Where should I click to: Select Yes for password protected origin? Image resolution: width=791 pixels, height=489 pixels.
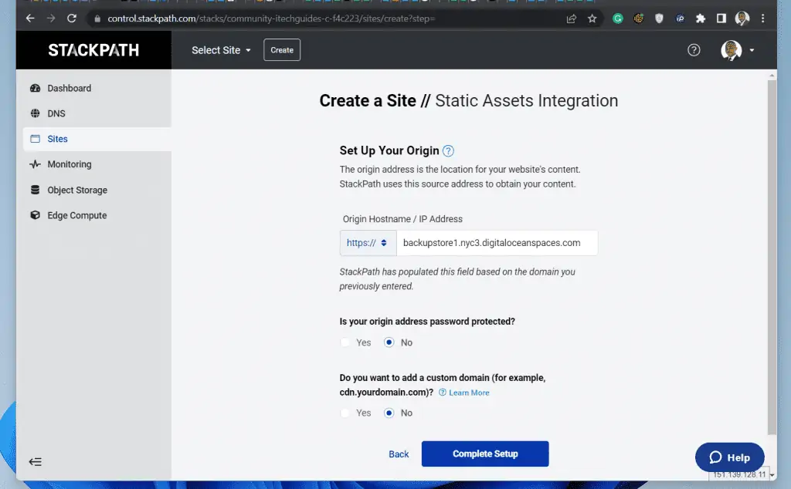[x=345, y=342]
